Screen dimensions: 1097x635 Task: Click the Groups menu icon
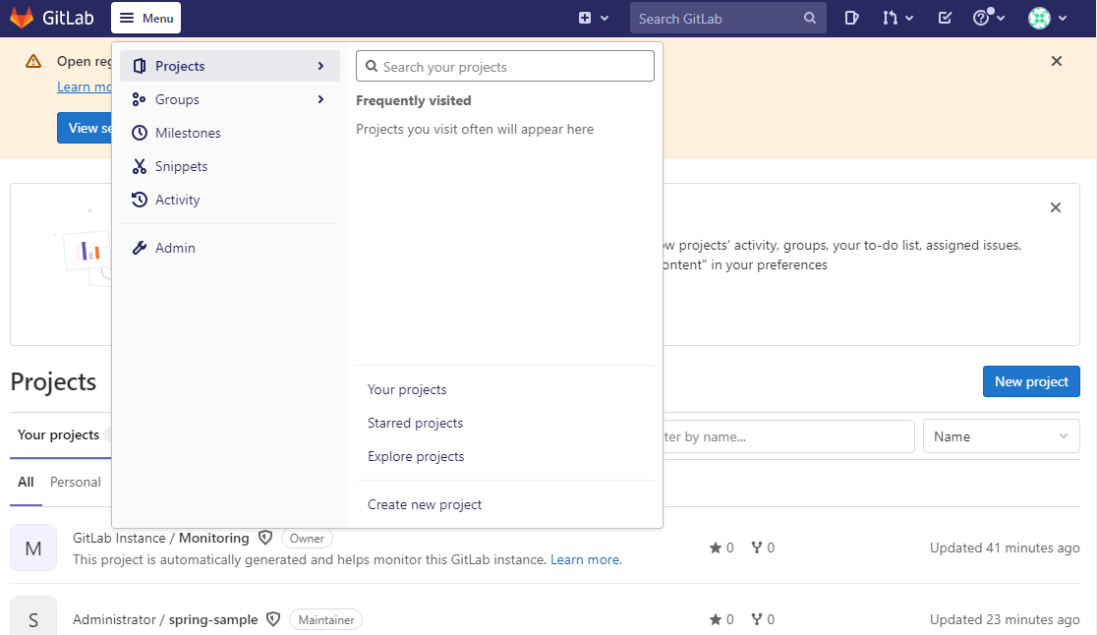(140, 99)
